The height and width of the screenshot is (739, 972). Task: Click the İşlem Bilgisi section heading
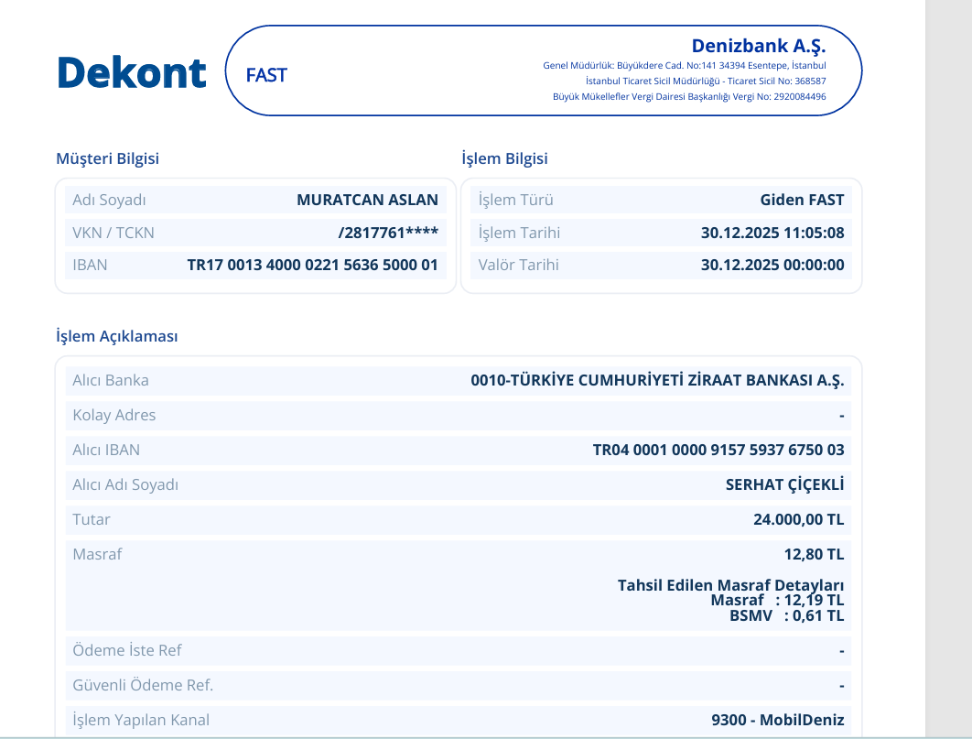504,158
